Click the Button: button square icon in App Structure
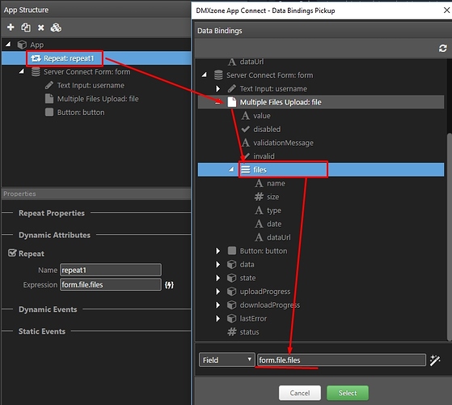The height and width of the screenshot is (405, 452). (49, 112)
